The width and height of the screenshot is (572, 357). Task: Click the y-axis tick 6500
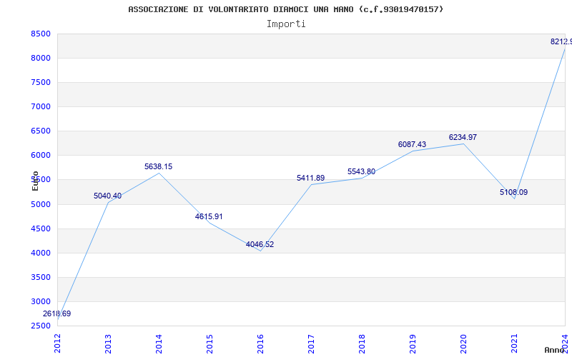tap(41, 131)
